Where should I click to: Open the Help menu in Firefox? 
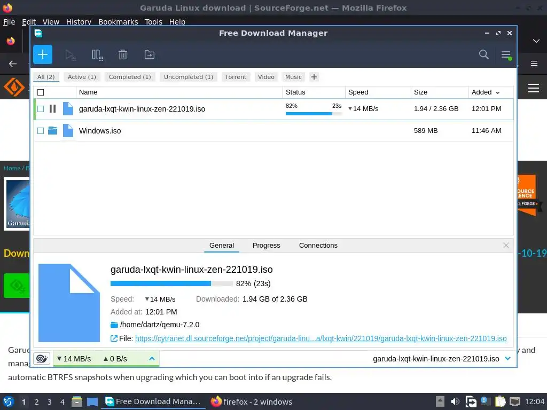pos(177,21)
